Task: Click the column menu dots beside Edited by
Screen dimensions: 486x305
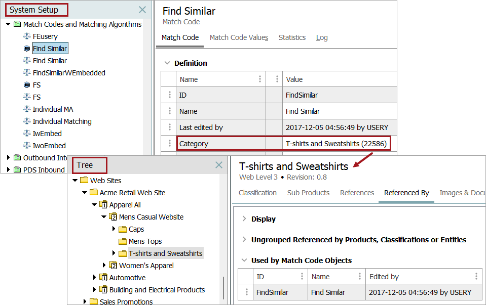Action: [477, 276]
